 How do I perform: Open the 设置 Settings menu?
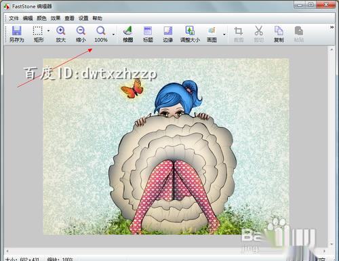(83, 18)
